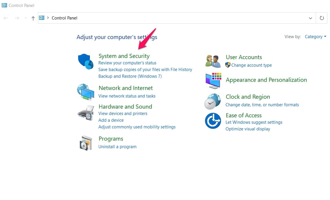Click the Control Panel title bar icon
The height and width of the screenshot is (200, 330).
(4, 5)
